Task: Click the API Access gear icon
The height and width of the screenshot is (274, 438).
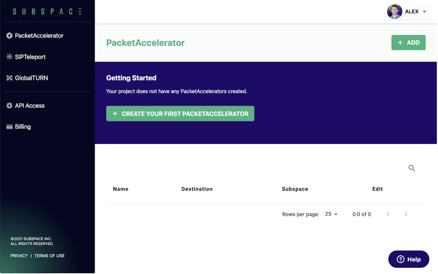Action: point(9,105)
